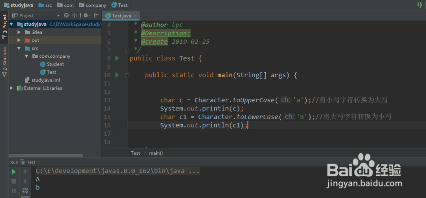Click the Project view mode label
The width and height of the screenshot is (426, 198).
tap(26, 15)
